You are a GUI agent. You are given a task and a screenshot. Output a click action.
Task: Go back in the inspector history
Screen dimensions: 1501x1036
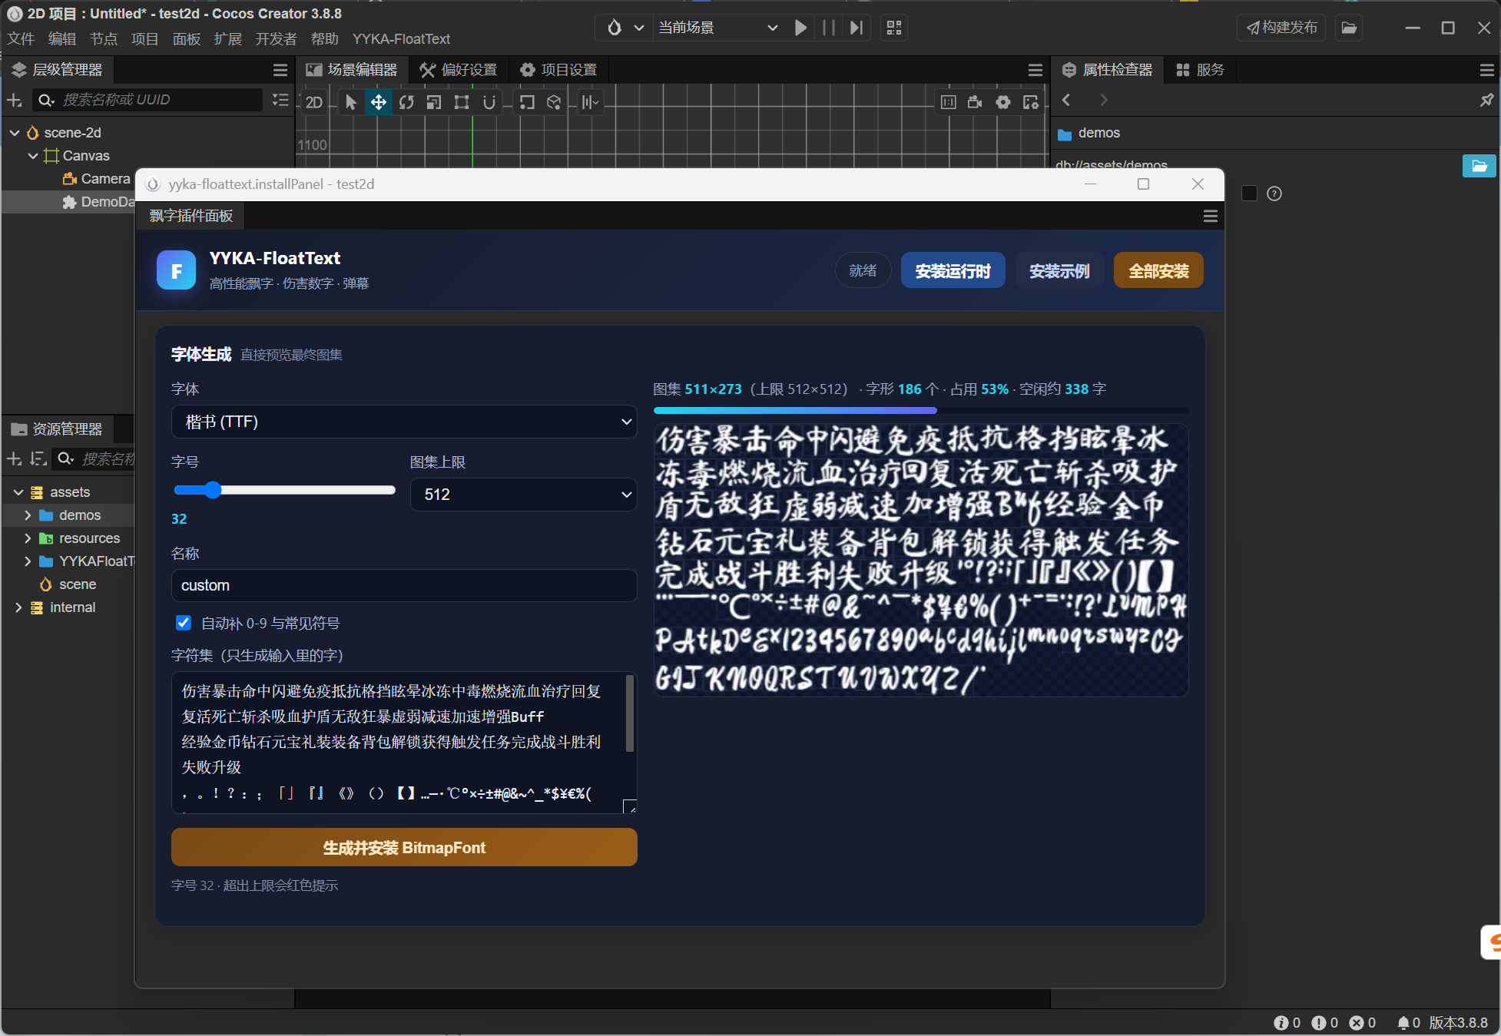[x=1066, y=100]
